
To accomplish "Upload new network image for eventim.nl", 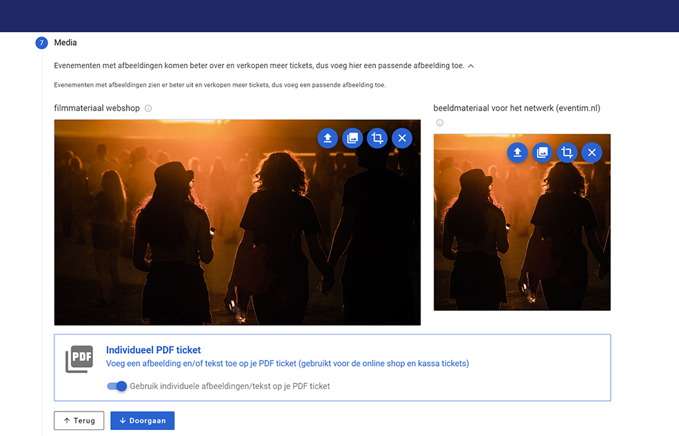I will coord(517,152).
